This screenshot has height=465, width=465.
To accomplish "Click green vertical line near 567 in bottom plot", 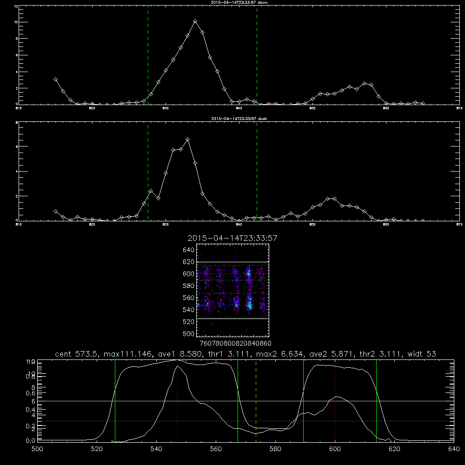I will pos(238,401).
